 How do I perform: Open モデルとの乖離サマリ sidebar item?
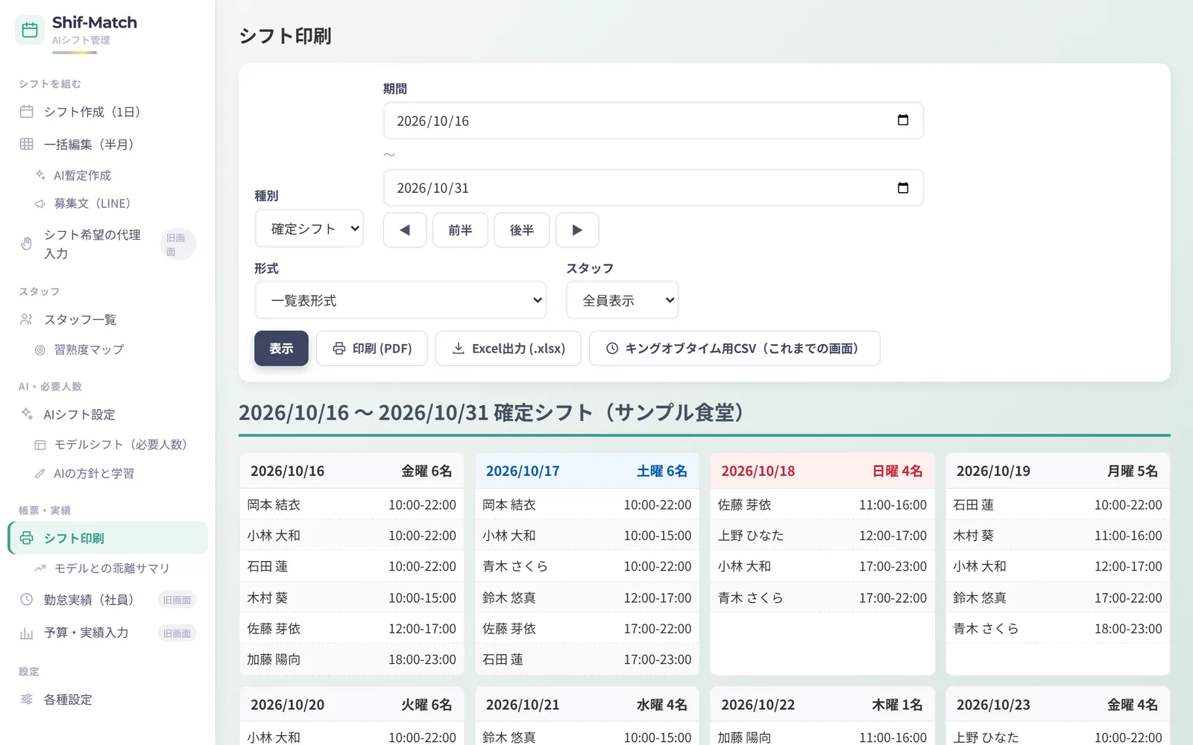coord(107,568)
